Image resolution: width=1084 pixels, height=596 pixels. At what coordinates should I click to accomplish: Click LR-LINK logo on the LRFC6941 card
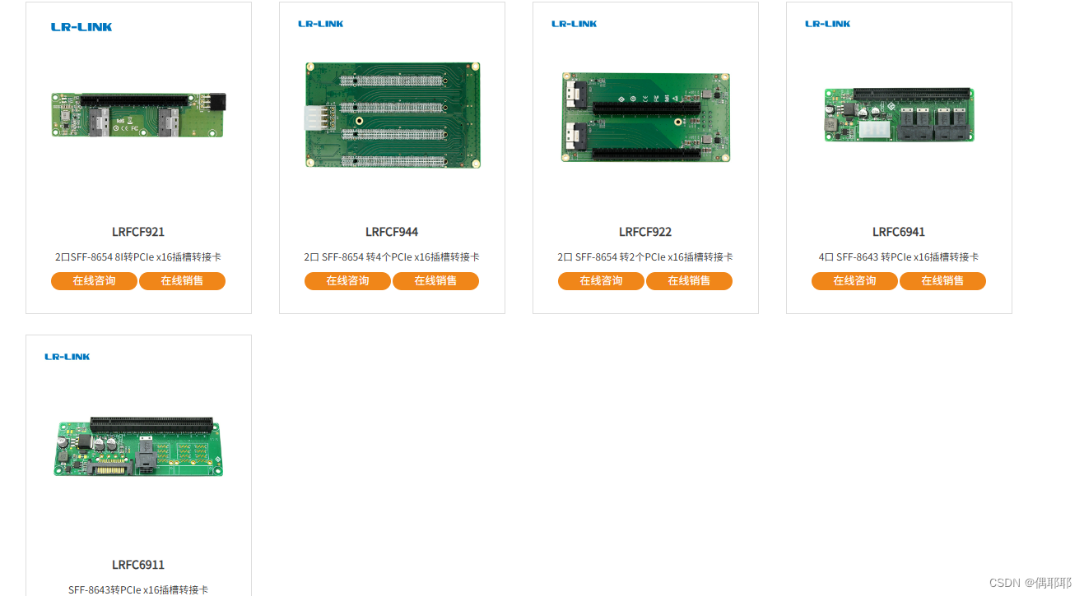click(x=828, y=24)
